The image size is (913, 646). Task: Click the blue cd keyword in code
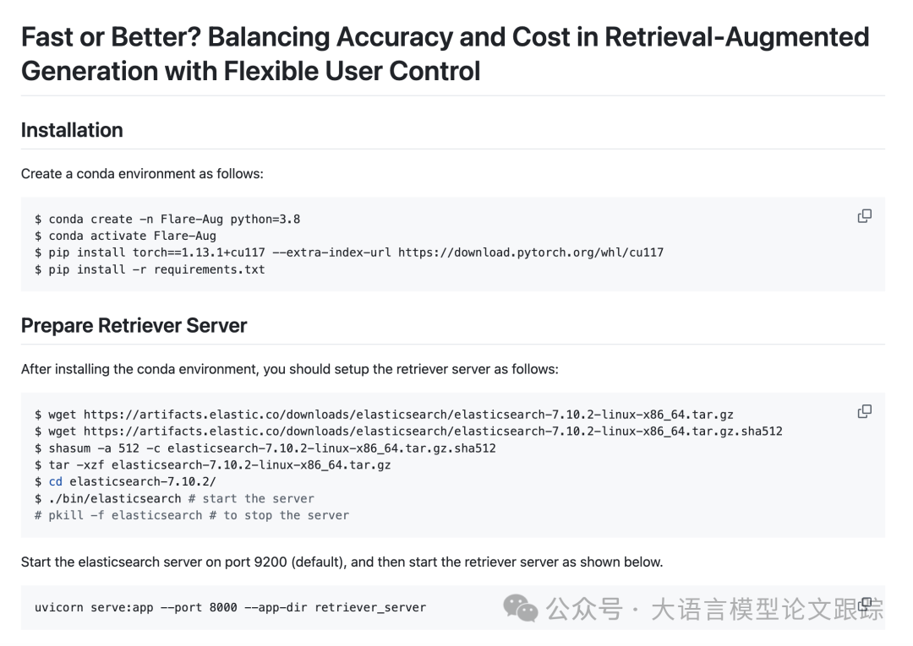(55, 481)
